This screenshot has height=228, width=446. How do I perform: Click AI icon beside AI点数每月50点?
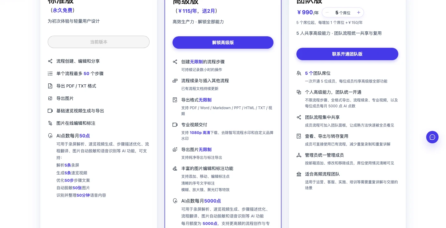point(50,136)
